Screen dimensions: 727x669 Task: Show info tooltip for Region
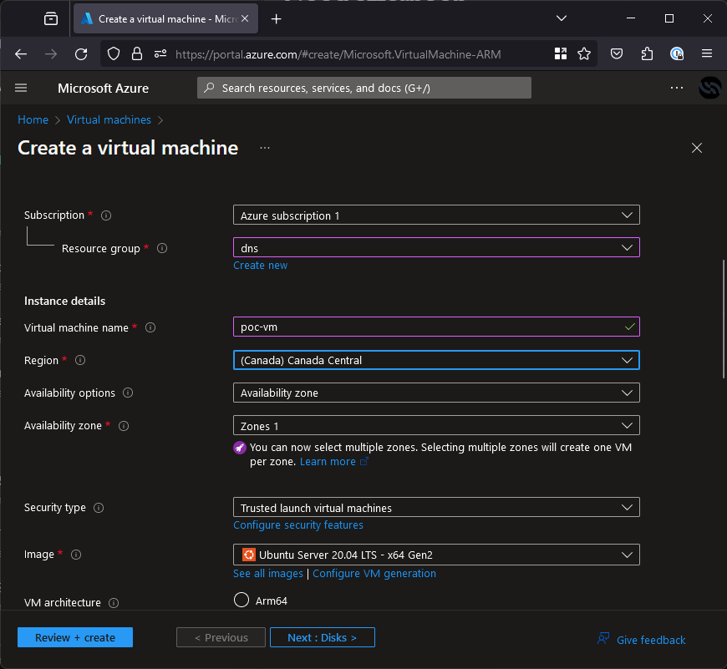(80, 360)
